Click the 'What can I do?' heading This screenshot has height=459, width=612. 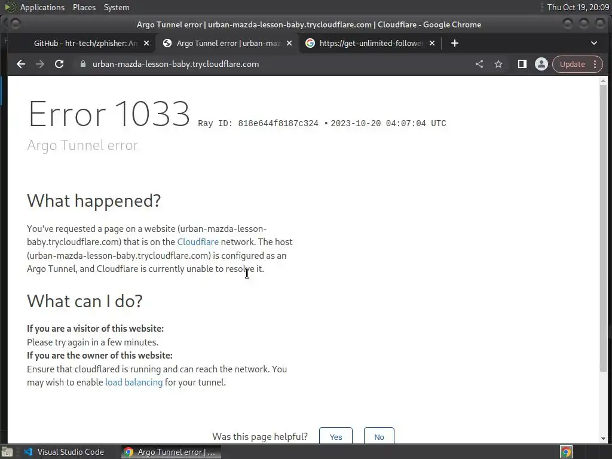pyautogui.click(x=85, y=301)
